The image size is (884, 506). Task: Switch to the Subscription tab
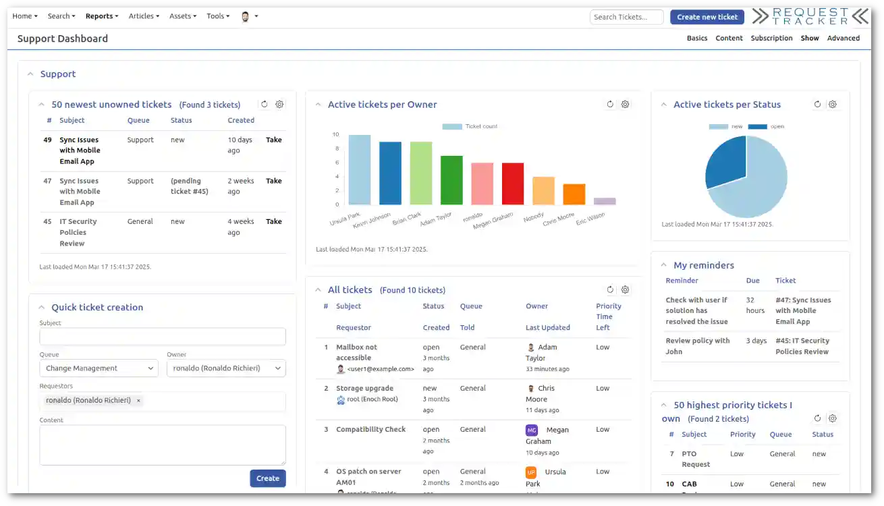point(771,38)
